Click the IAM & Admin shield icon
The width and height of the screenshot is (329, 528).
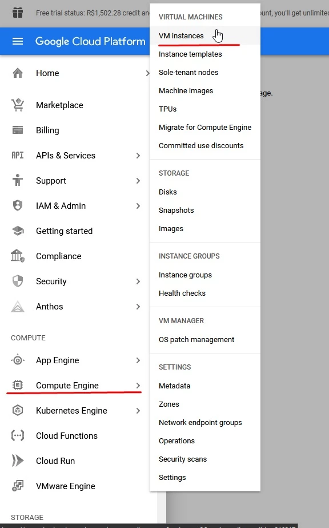coord(18,205)
